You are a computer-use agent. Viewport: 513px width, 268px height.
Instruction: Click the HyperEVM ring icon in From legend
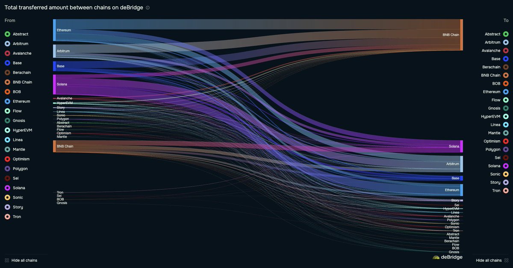(7, 130)
